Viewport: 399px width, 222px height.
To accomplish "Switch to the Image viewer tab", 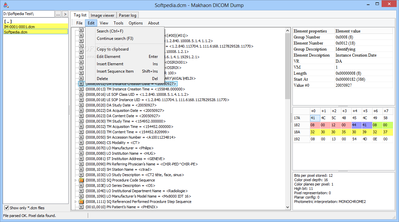I will (103, 15).
